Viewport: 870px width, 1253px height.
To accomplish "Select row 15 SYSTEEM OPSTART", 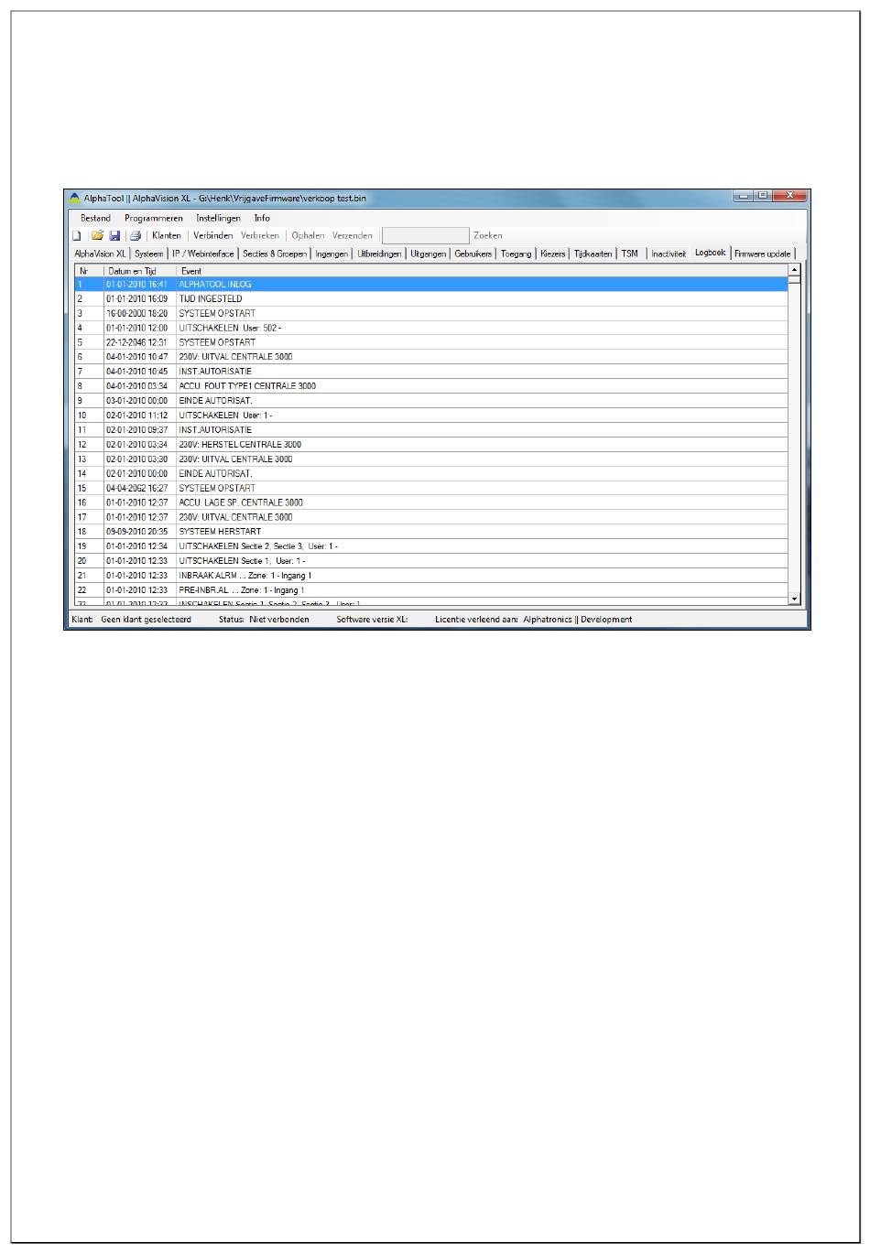I will pos(431,488).
